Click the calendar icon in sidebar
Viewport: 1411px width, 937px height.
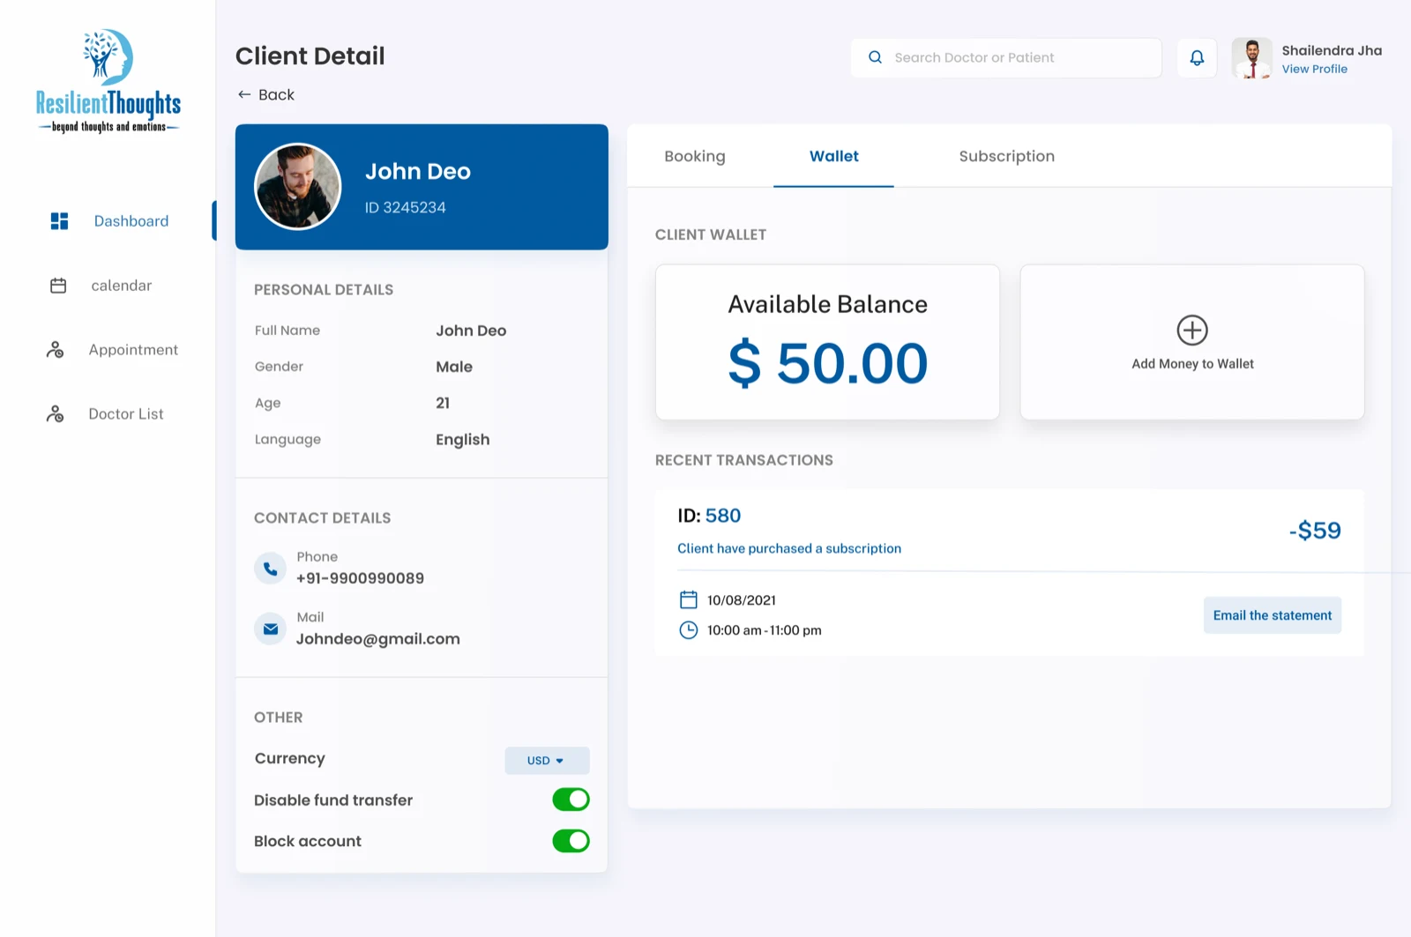58,286
